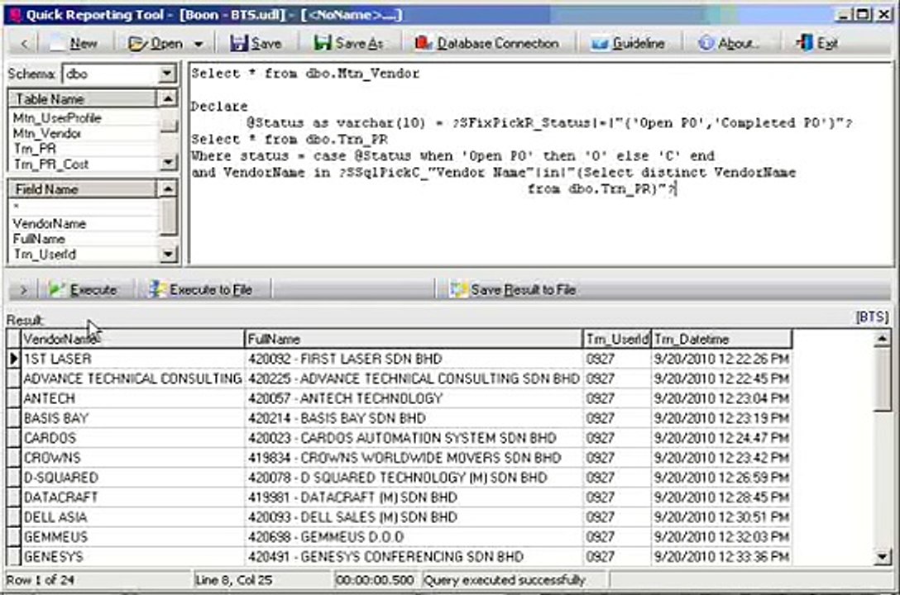Screen dimensions: 900x595
Task: Click result grid scroll up arrow
Action: point(882,339)
